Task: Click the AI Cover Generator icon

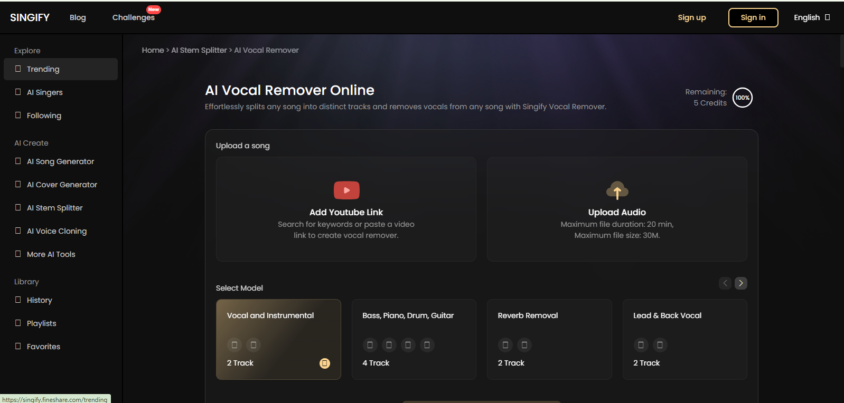Action: (18, 184)
